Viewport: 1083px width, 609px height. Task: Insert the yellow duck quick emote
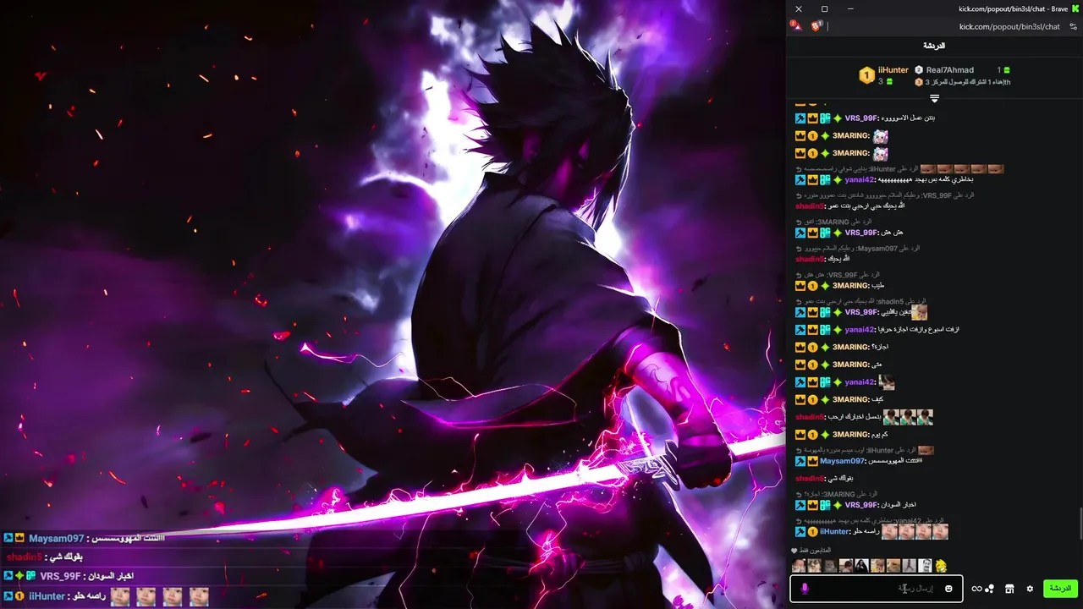coord(941,566)
